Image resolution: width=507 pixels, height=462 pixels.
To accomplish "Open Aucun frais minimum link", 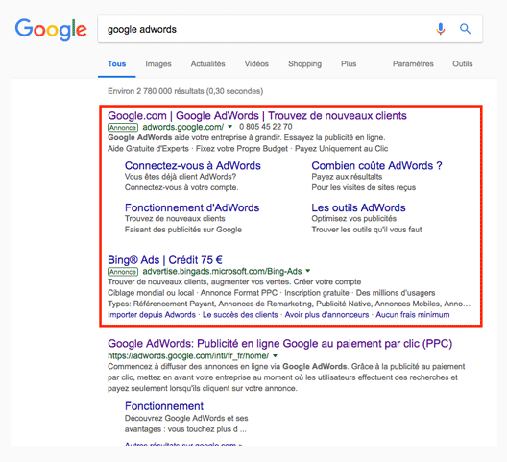I will click(413, 315).
